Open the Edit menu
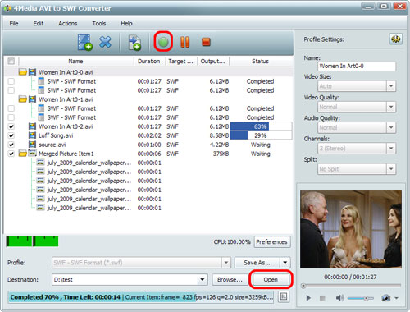The width and height of the screenshot is (410, 312). (39, 24)
